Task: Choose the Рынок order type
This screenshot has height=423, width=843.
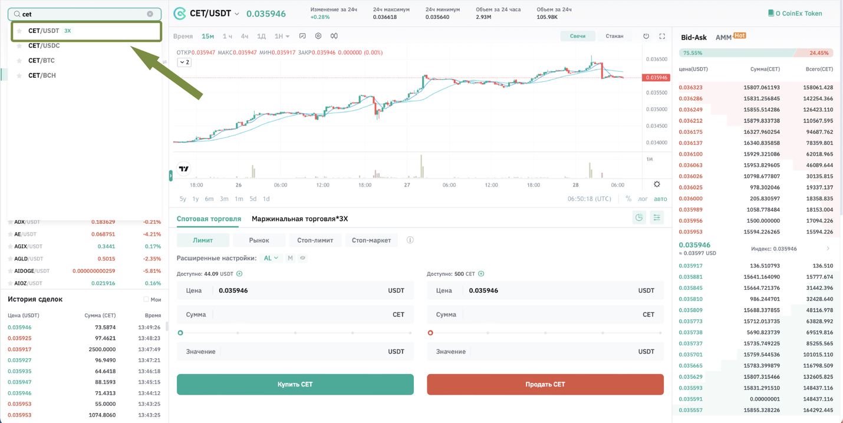Action: tap(259, 240)
